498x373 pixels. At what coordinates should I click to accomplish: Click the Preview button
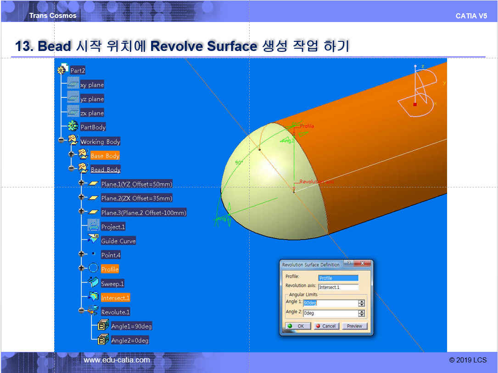354,326
